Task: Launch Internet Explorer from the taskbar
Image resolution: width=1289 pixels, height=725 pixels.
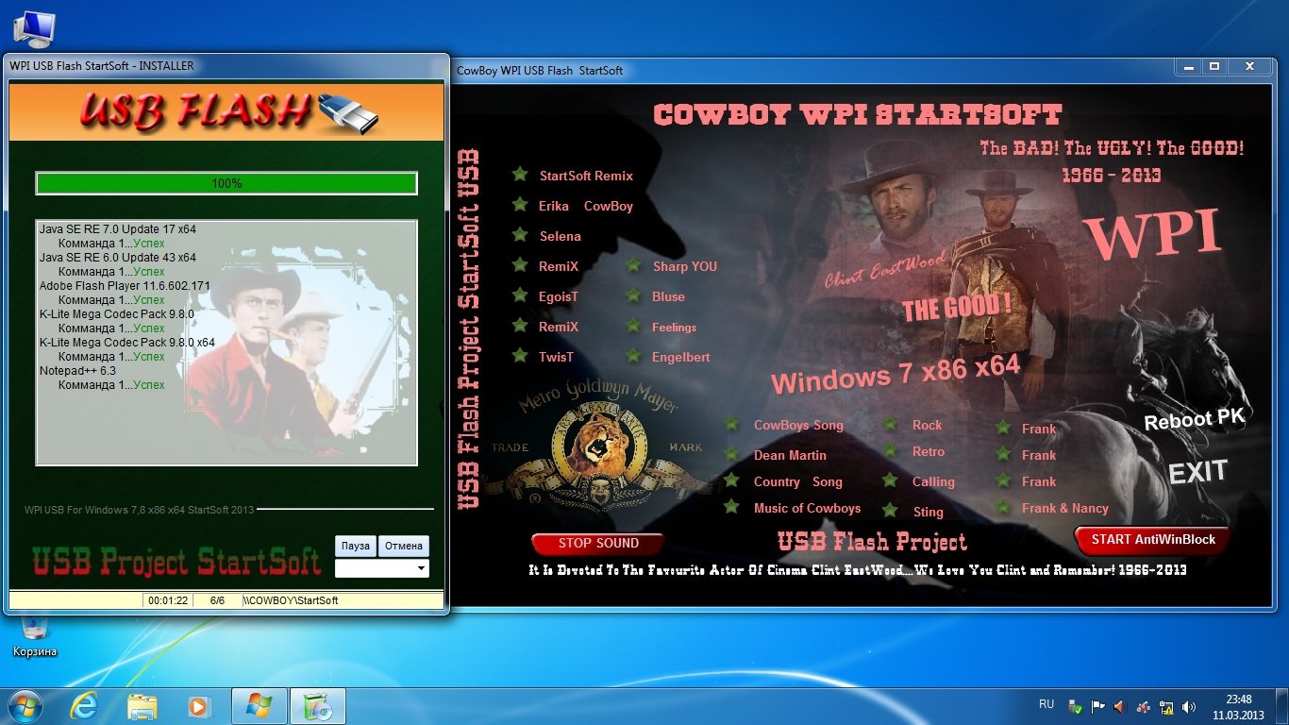Action: pyautogui.click(x=84, y=705)
